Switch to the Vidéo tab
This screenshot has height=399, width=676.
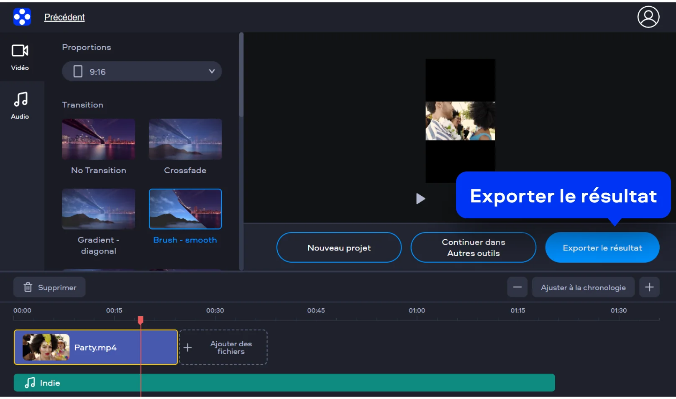point(20,57)
